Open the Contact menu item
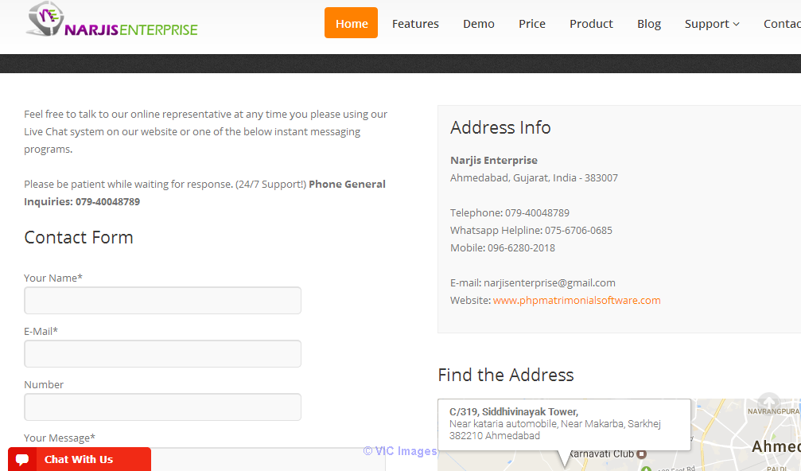 [x=782, y=24]
